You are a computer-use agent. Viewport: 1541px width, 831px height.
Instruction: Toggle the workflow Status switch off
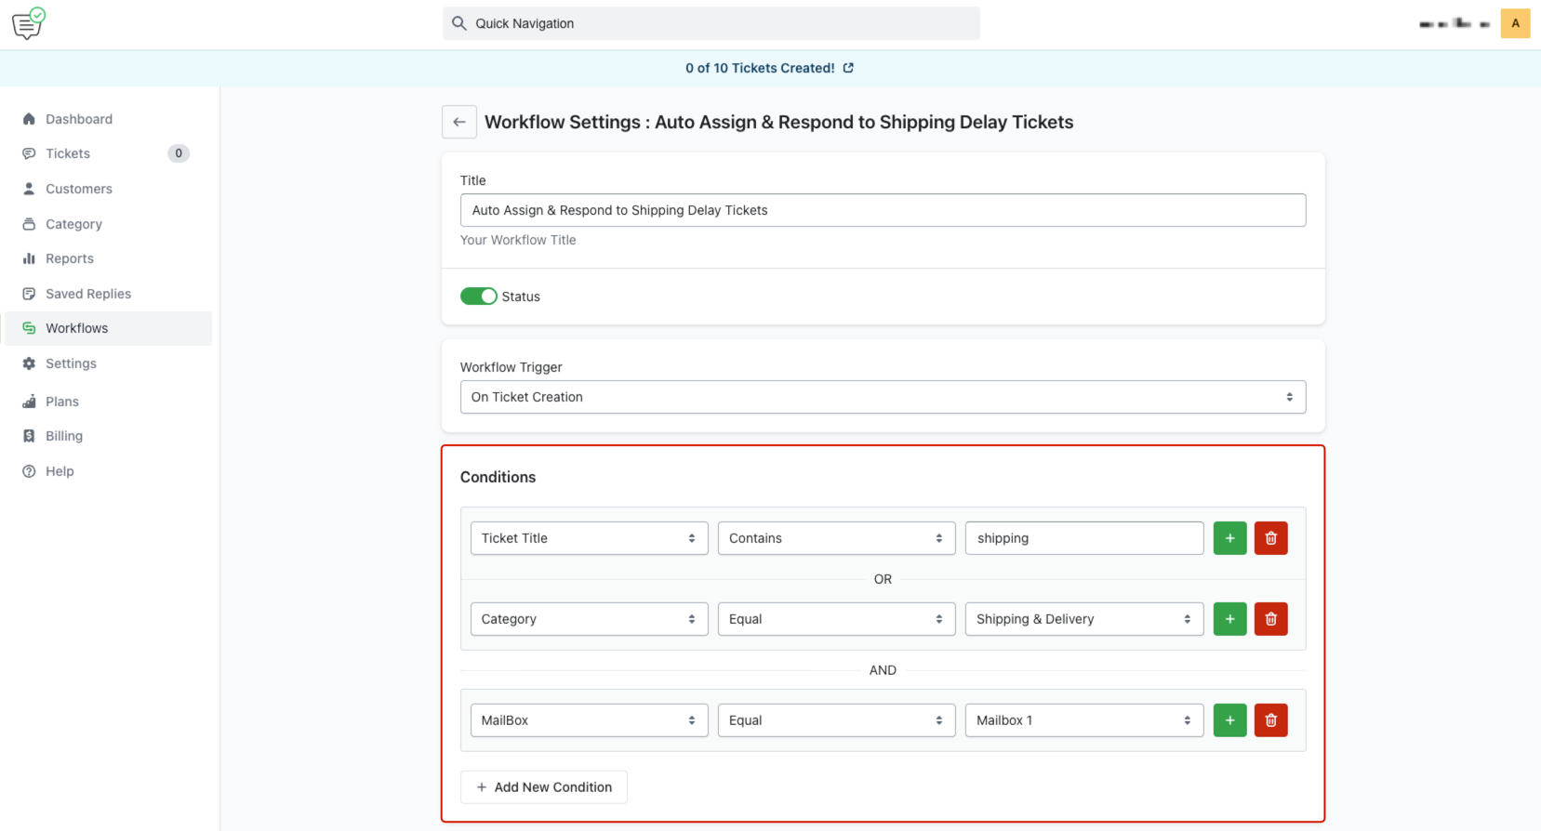479,297
